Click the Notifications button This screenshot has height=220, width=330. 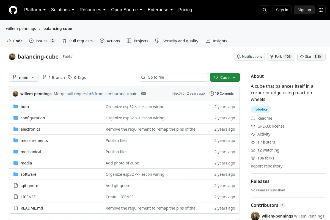(x=249, y=57)
